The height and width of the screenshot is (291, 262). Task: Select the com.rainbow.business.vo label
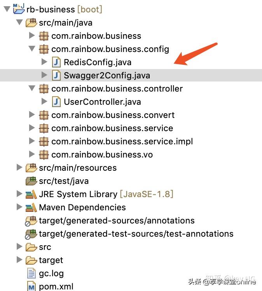pyautogui.click(x=102, y=154)
